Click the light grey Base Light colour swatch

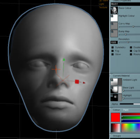120,90
